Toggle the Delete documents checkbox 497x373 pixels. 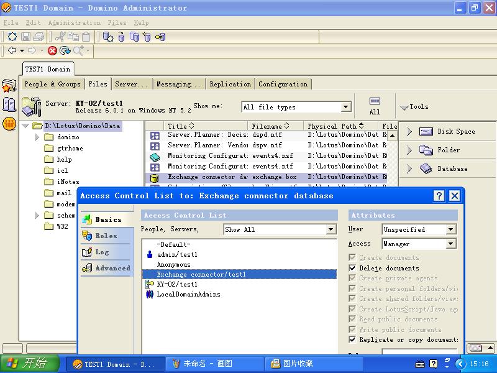pos(352,268)
